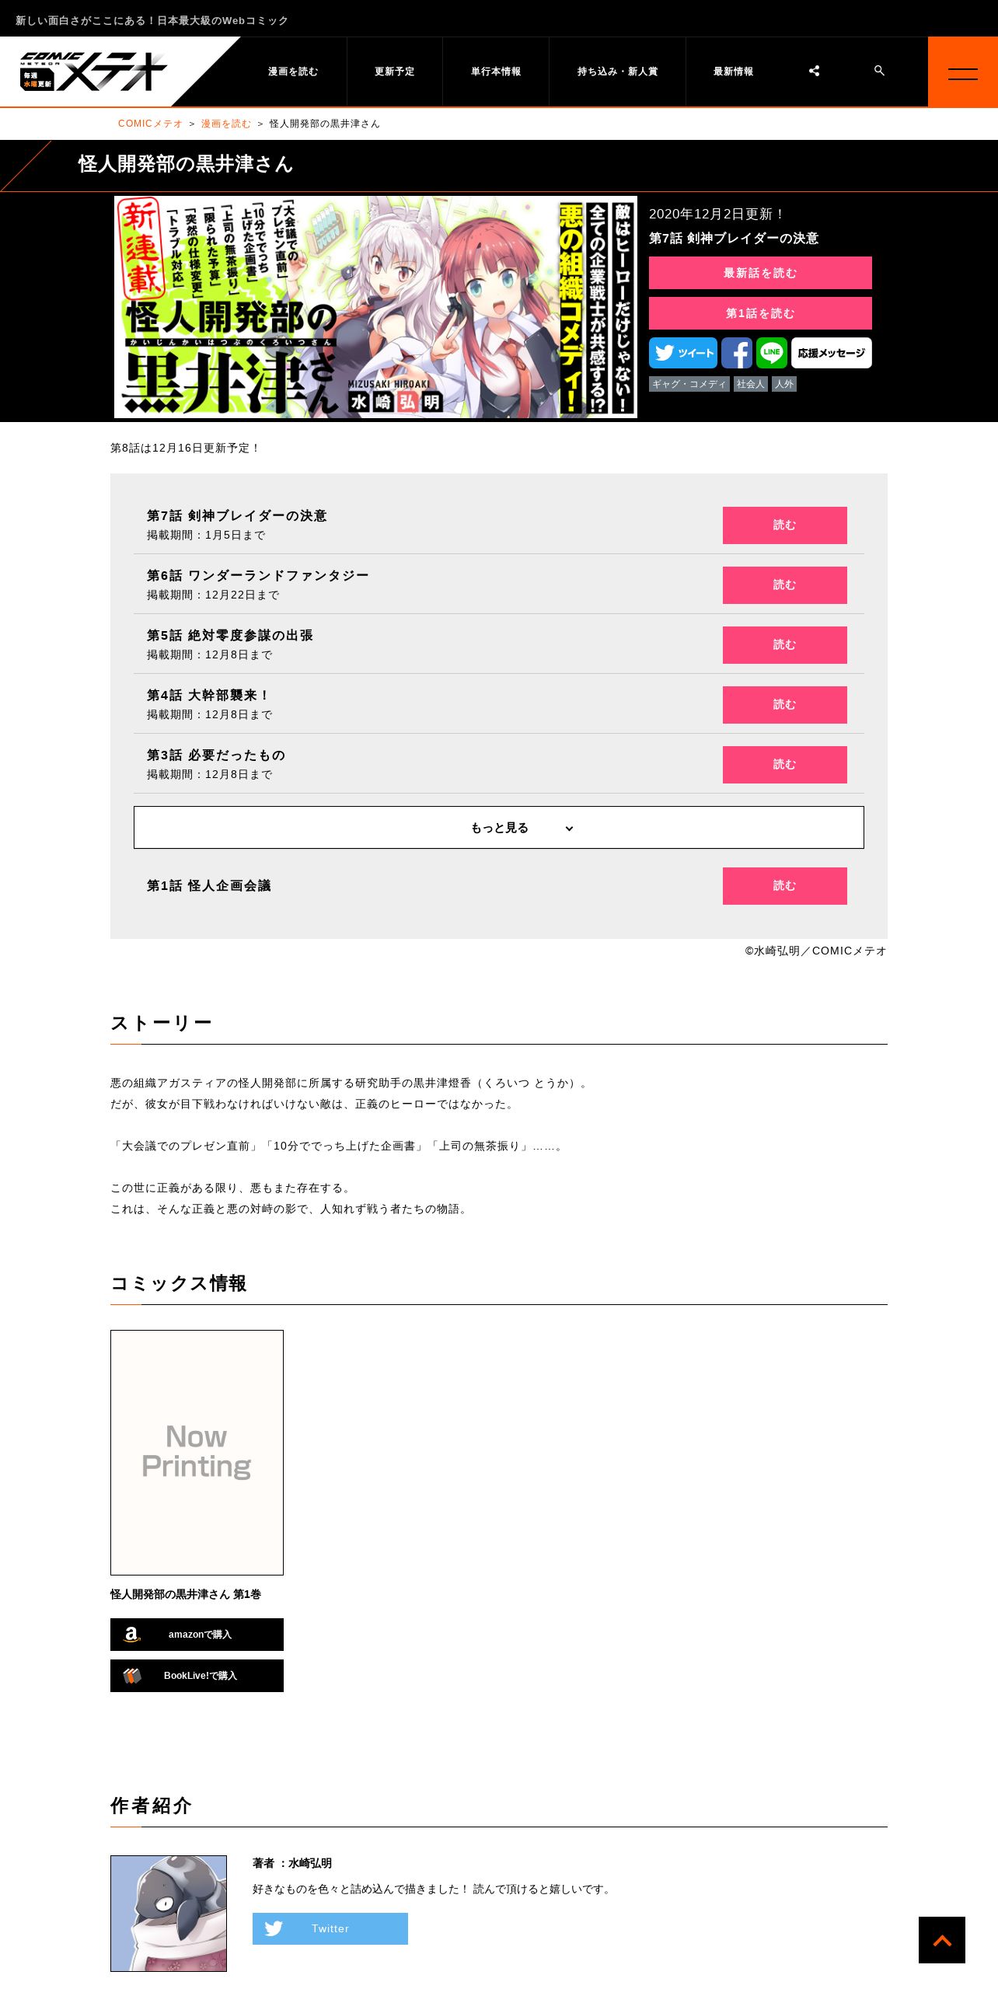This screenshot has height=1996, width=998.
Task: Click the COMIC メテオ logo
Action: click(94, 72)
